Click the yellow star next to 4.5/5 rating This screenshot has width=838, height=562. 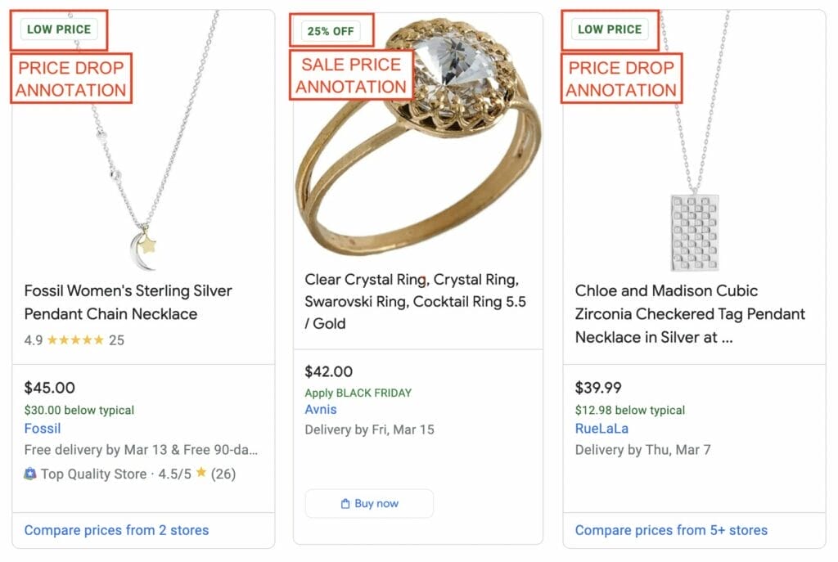point(200,473)
